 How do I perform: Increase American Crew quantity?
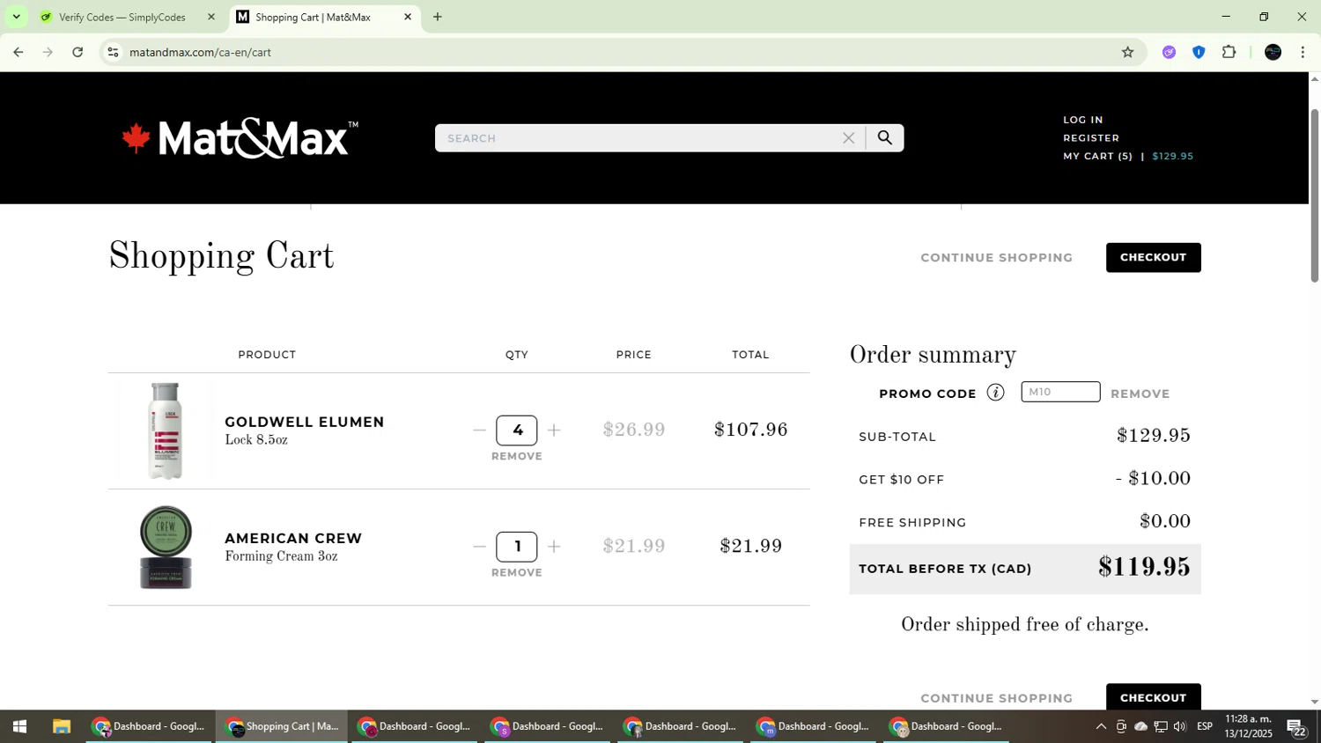tap(554, 547)
